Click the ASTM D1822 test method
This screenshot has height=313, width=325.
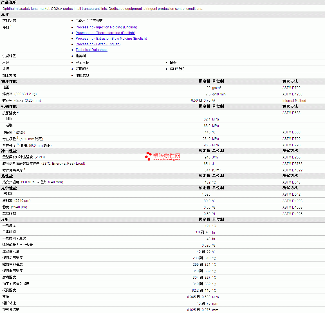coord(292,170)
